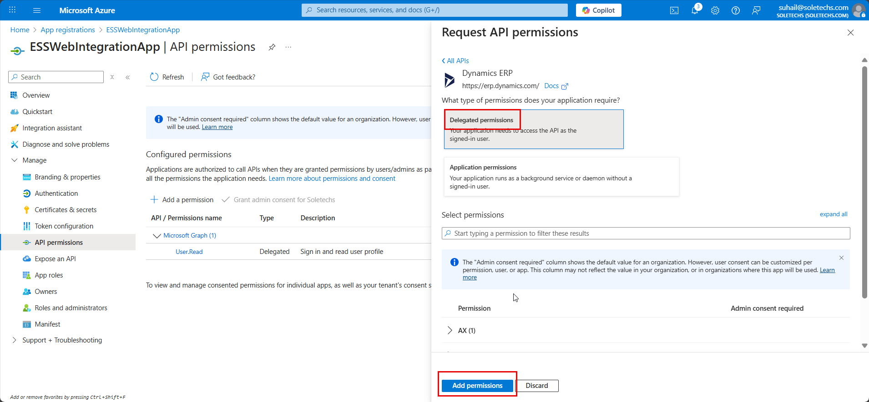869x402 pixels.
Task: Open Integration assistant in sidebar
Action: pyautogui.click(x=52, y=128)
